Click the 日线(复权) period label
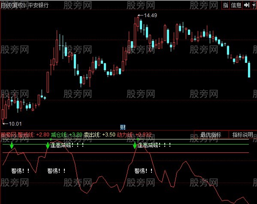 [x=13, y=5]
